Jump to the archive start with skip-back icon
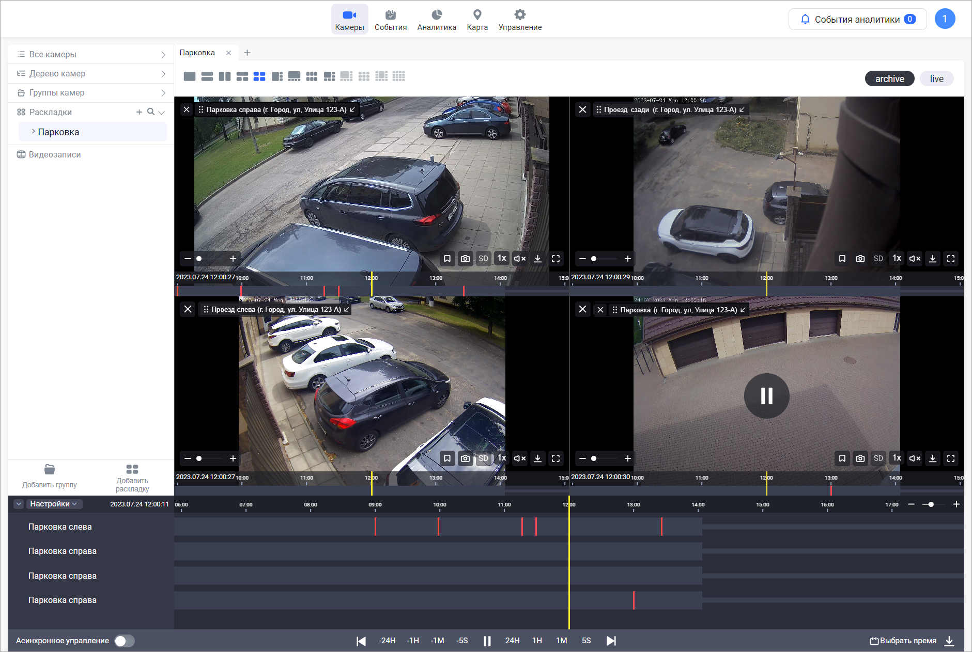The image size is (972, 652). (x=361, y=641)
